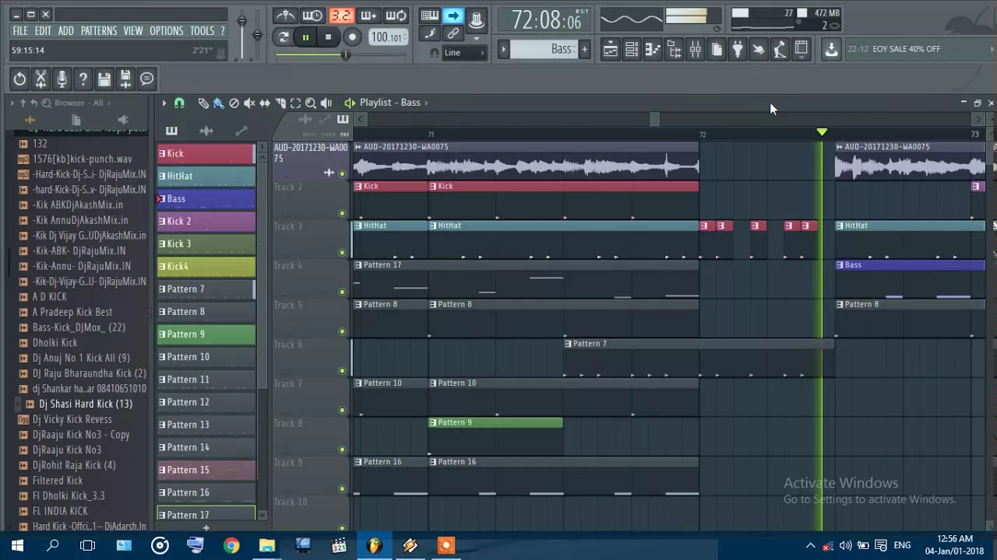The image size is (997, 560).
Task: Click the tempo 100.101 field
Action: click(x=387, y=37)
